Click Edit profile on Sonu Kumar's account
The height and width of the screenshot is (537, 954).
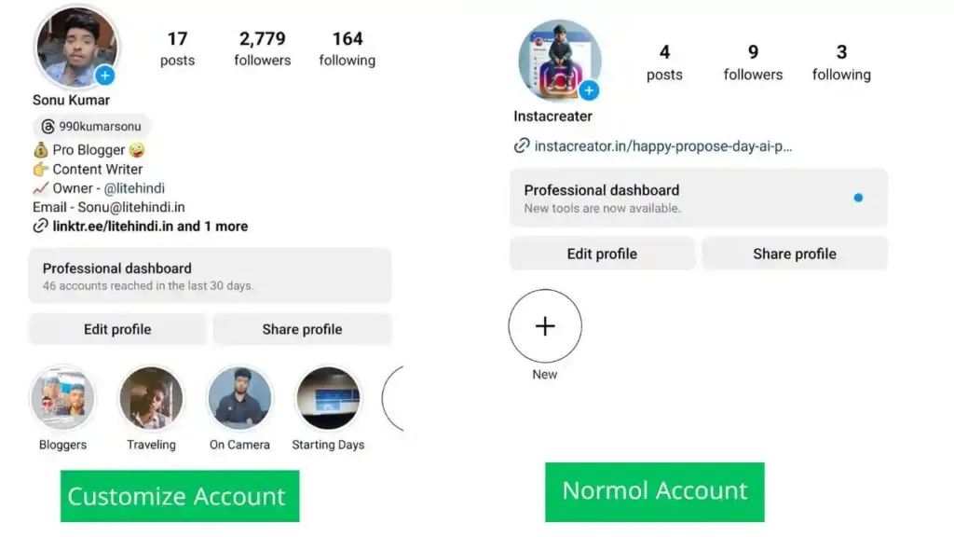coord(117,329)
